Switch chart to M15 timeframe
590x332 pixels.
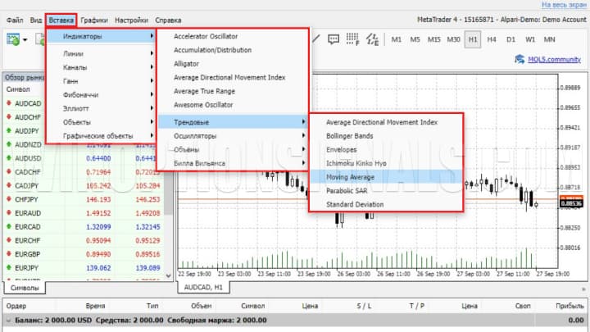click(434, 39)
